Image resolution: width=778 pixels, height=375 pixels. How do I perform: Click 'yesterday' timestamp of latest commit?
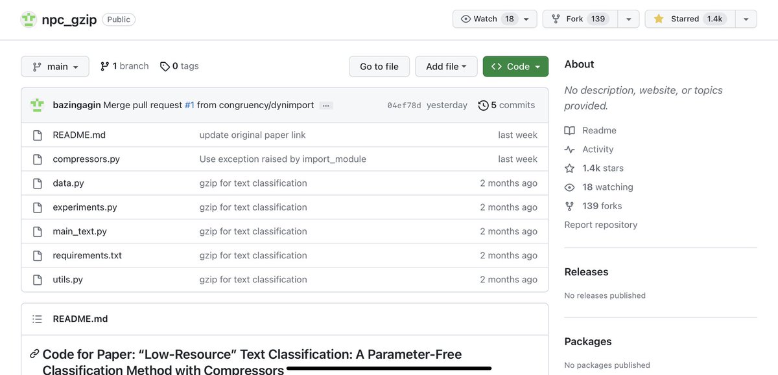(447, 105)
